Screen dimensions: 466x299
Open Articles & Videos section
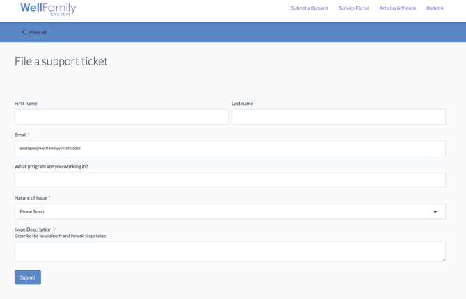[398, 8]
